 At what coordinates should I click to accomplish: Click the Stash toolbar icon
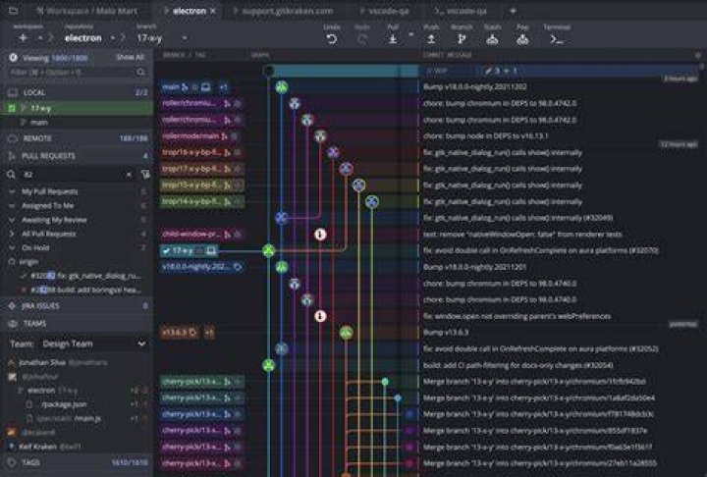[492, 39]
